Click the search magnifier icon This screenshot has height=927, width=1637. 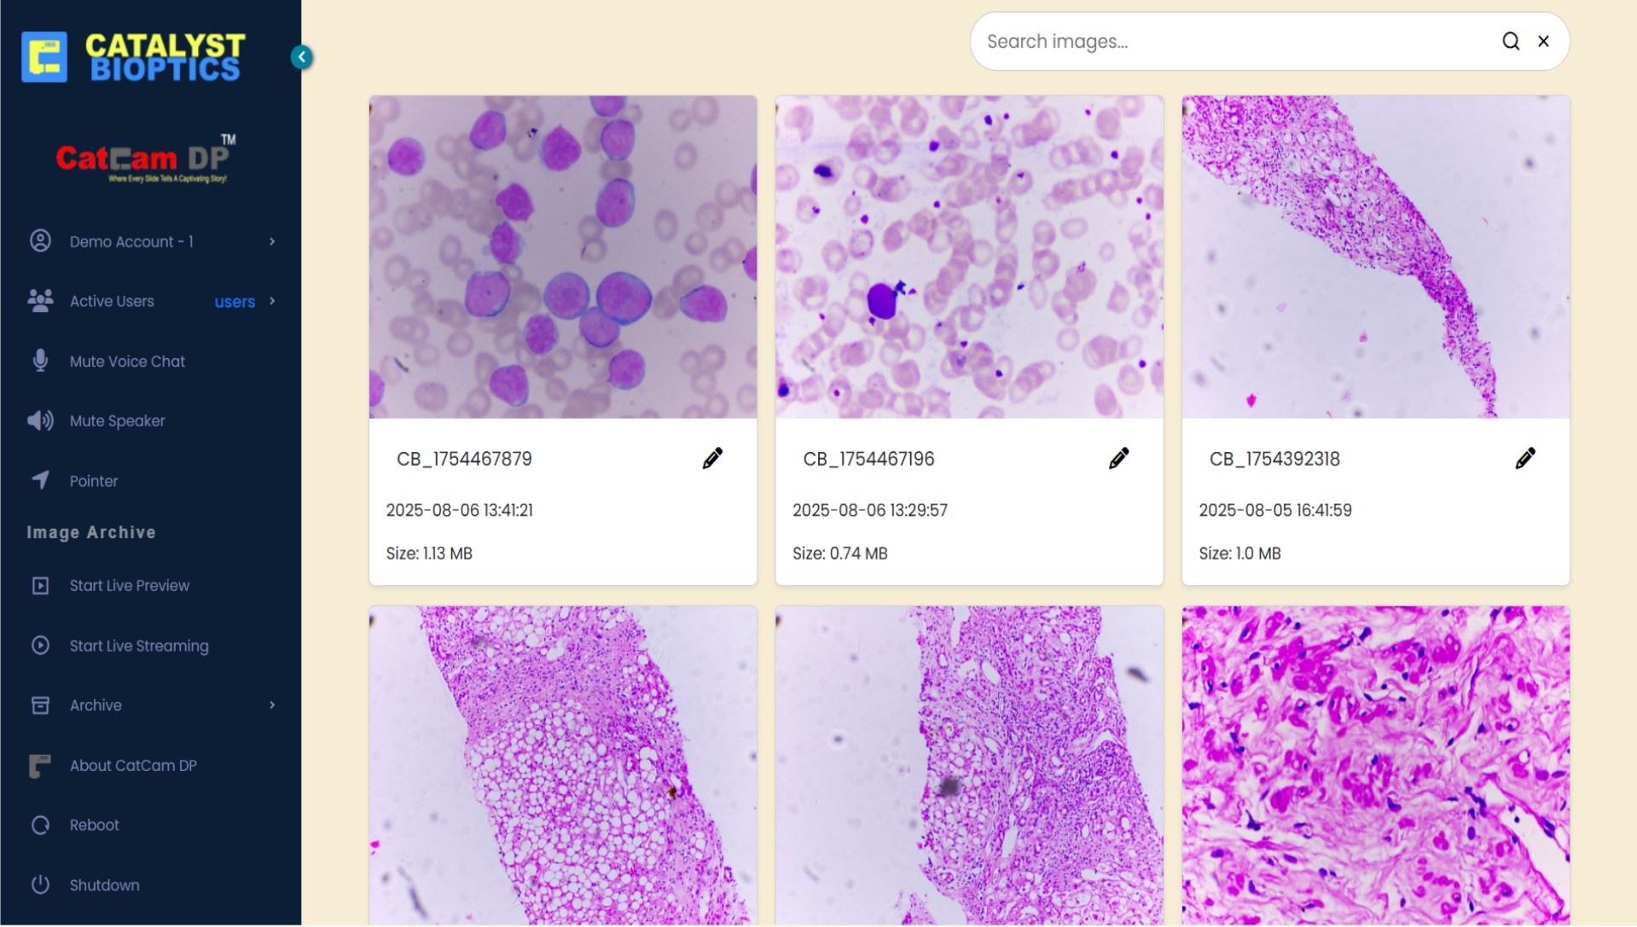[x=1510, y=41]
